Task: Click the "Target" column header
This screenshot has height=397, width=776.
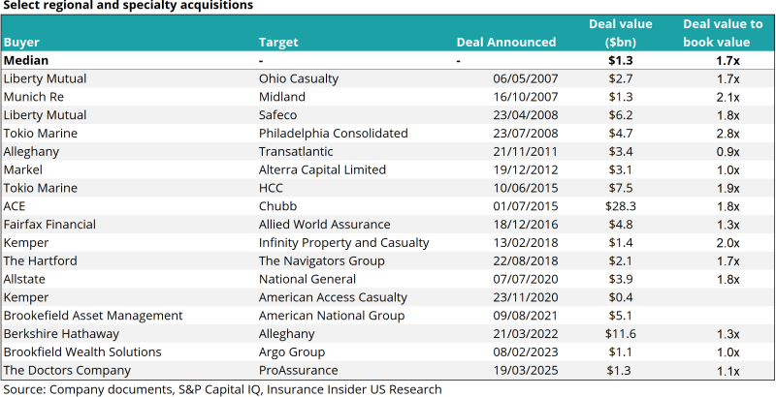Action: click(278, 42)
